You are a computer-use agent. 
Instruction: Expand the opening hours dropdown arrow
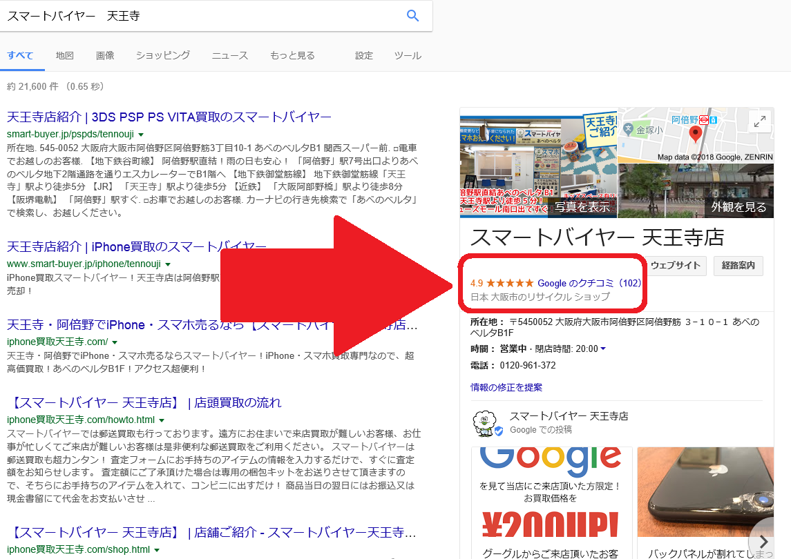tap(603, 349)
